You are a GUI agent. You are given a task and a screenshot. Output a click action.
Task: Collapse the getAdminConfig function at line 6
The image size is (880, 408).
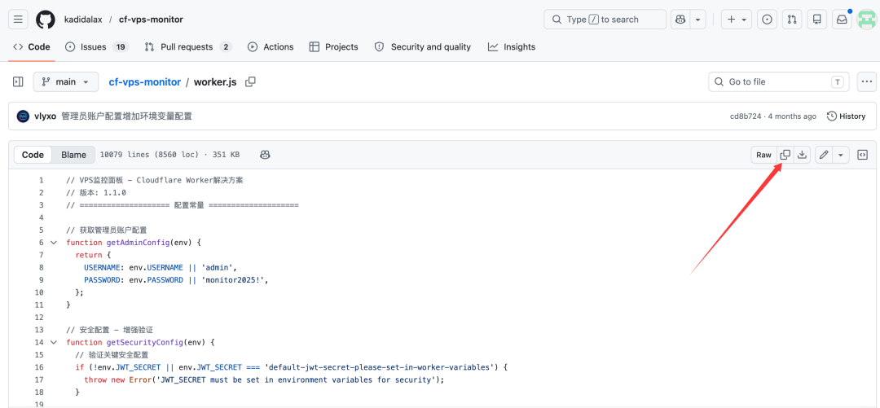(53, 243)
